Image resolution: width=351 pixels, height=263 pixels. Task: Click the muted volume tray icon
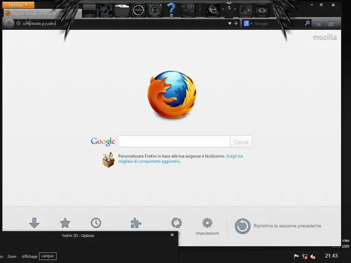[x=313, y=256]
